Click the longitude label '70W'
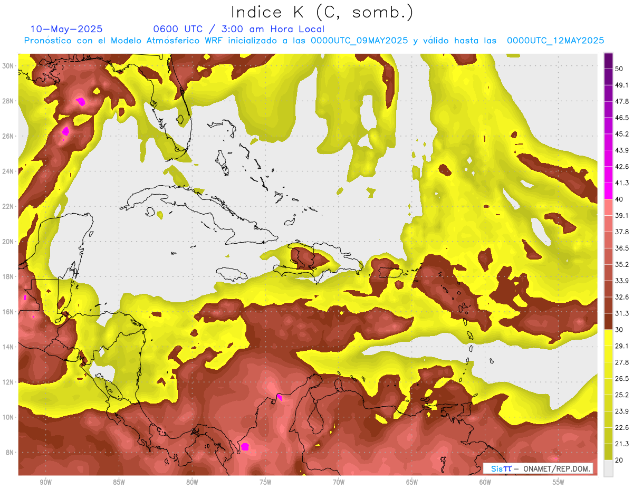 (339, 482)
